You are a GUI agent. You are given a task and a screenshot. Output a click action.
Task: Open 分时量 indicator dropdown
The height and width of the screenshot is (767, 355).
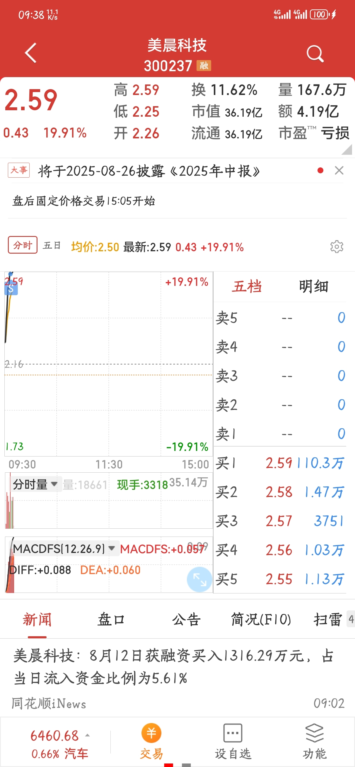pos(35,484)
